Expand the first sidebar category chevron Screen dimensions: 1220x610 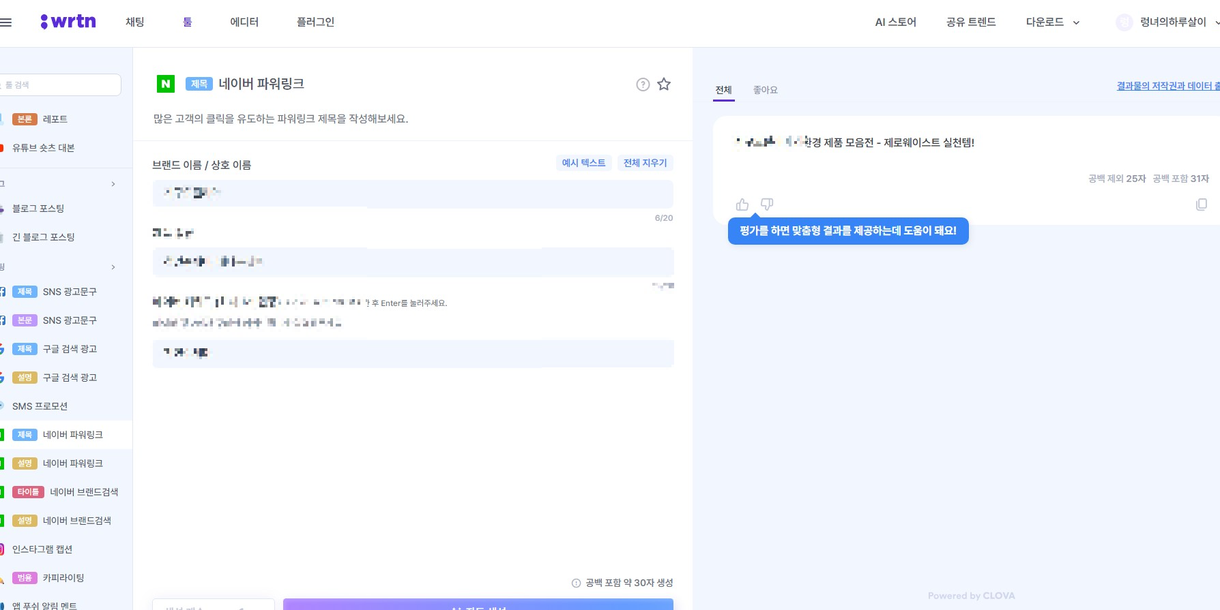tap(113, 184)
